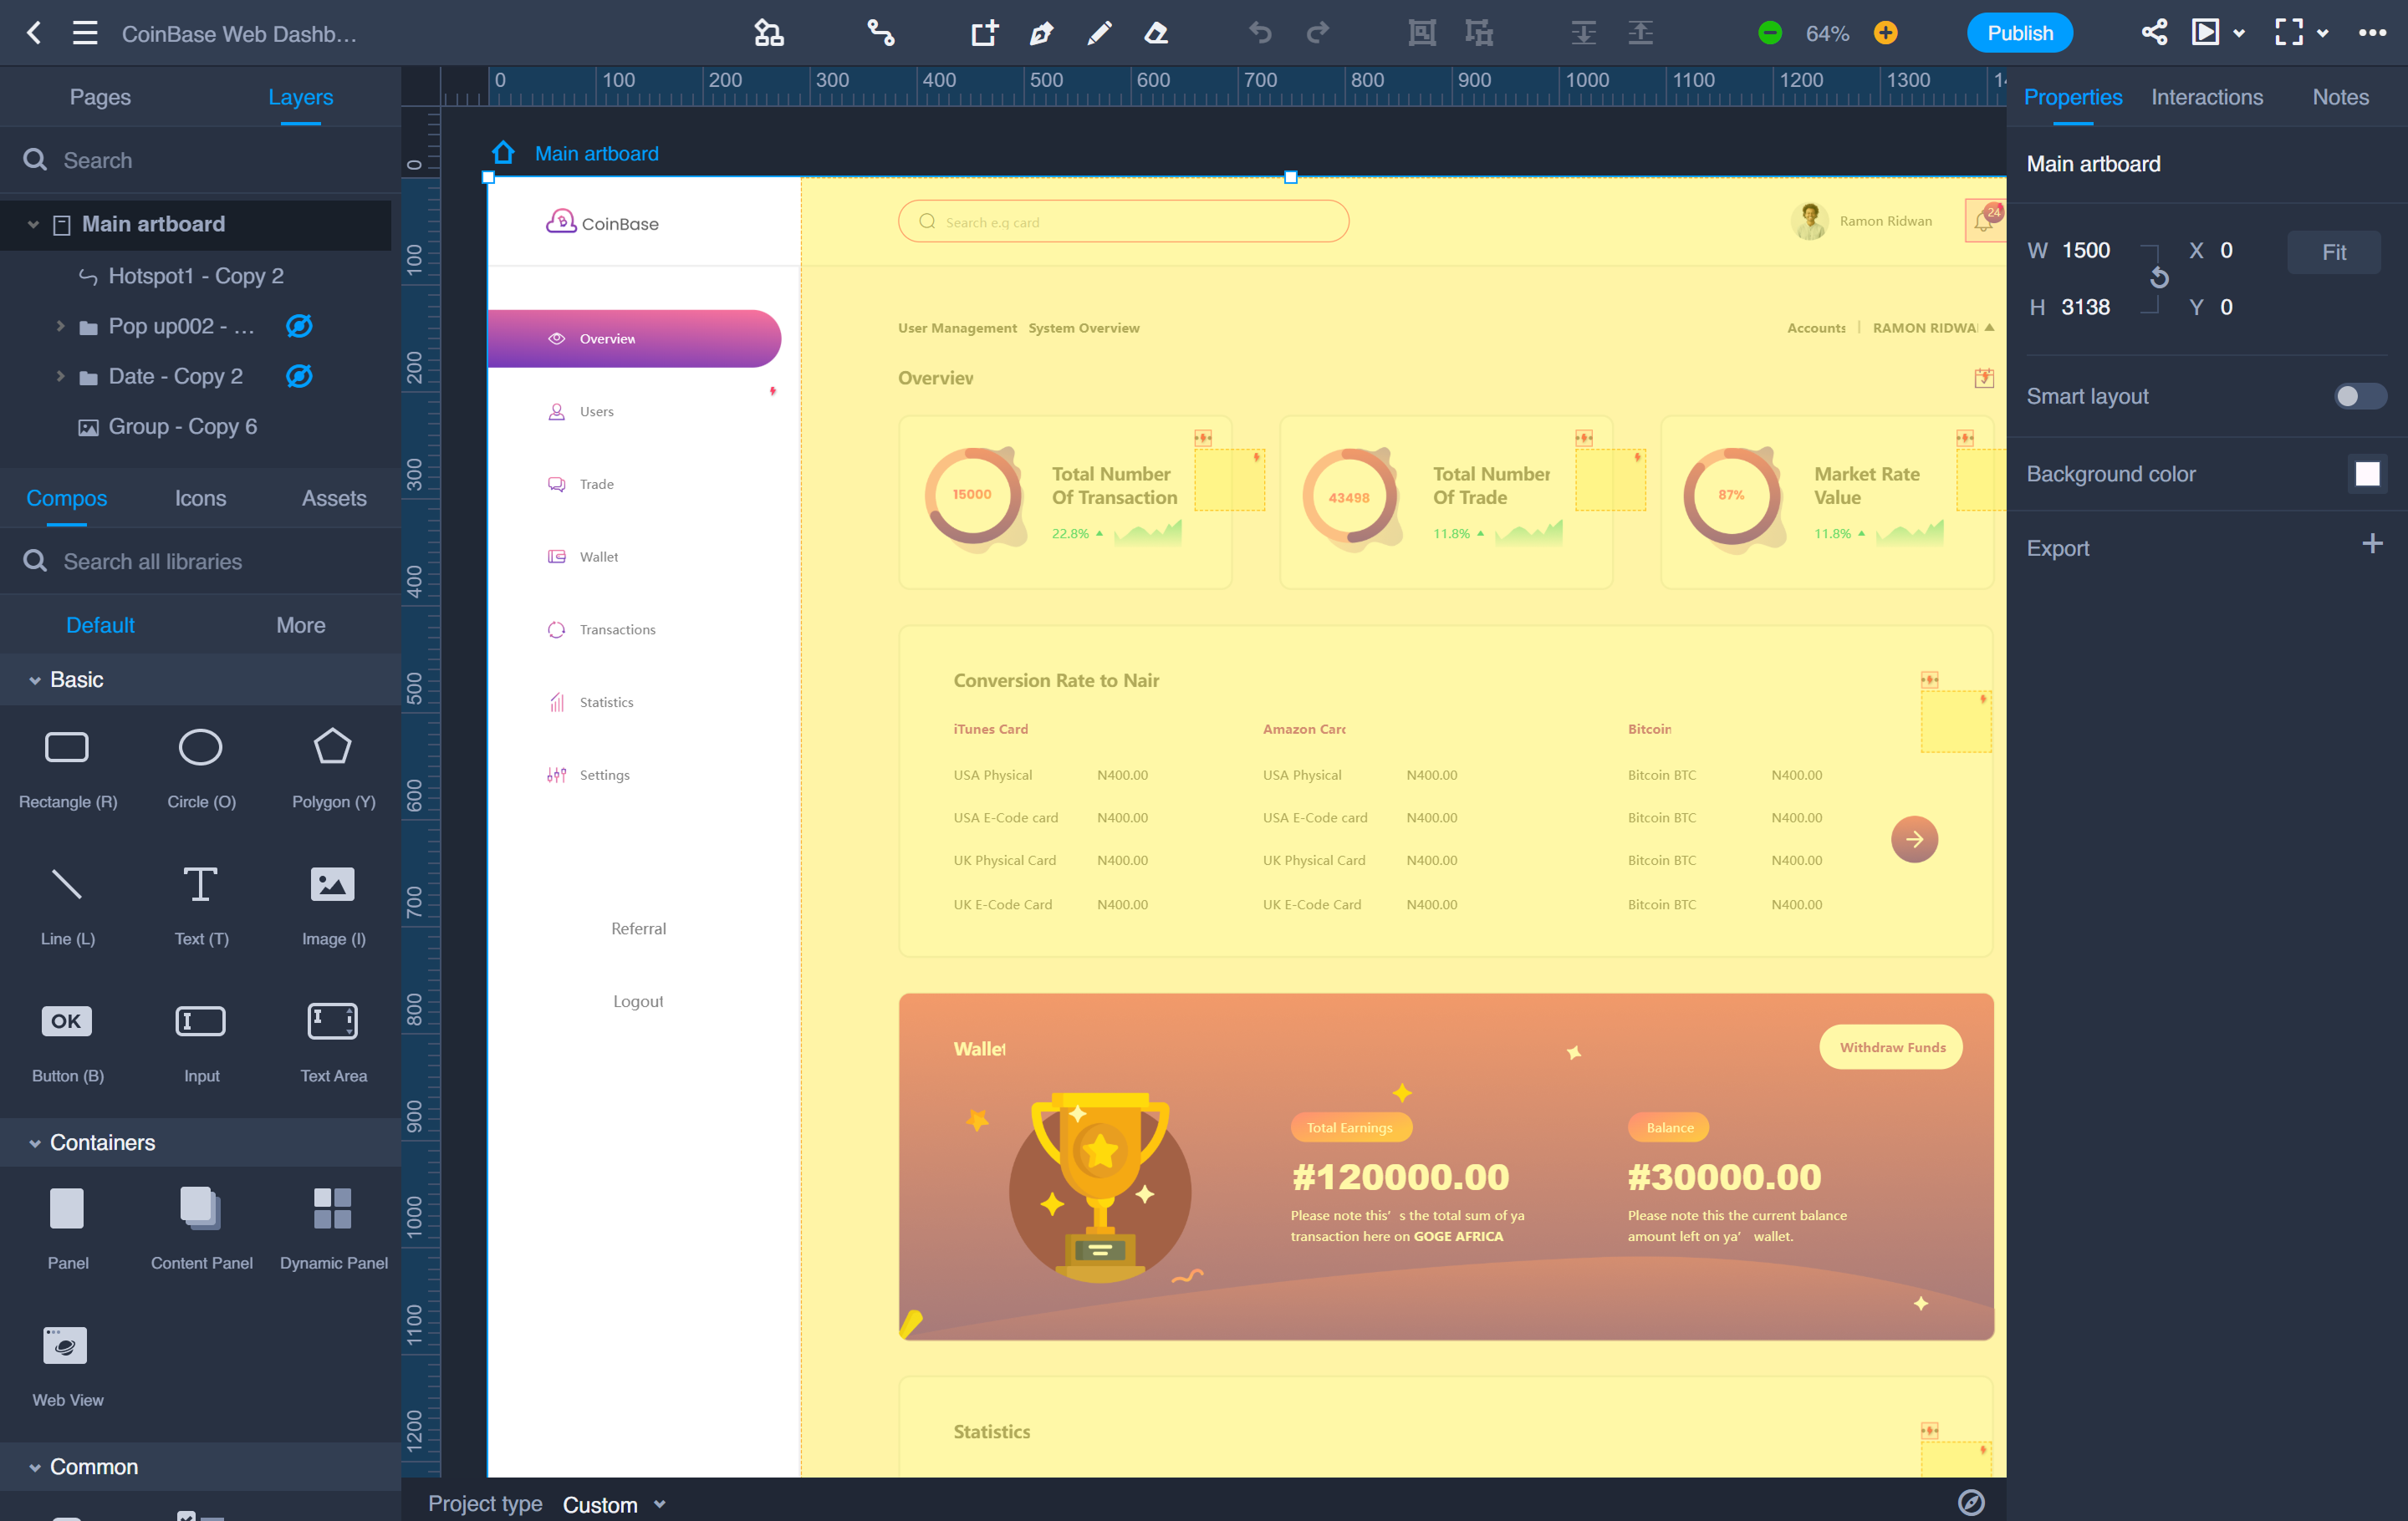Zoom in with orange plus button

tap(1885, 33)
